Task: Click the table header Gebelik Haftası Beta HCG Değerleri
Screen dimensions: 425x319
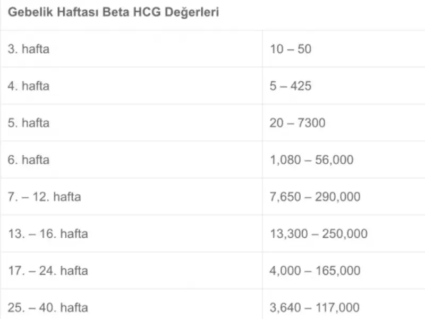Action: tap(113, 12)
